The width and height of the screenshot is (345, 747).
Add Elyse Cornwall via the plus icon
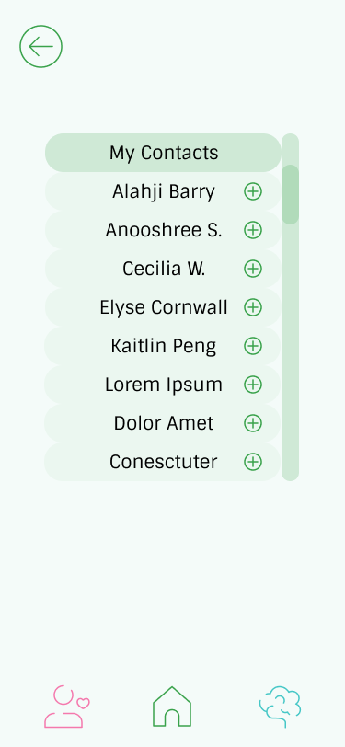253,307
